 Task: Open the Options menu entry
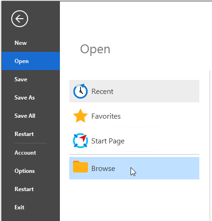(31, 171)
